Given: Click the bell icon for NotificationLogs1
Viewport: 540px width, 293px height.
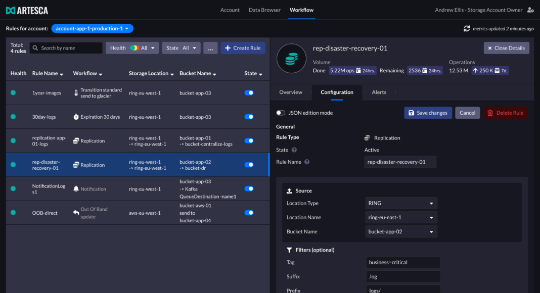Looking at the screenshot, I should pyautogui.click(x=76, y=189).
